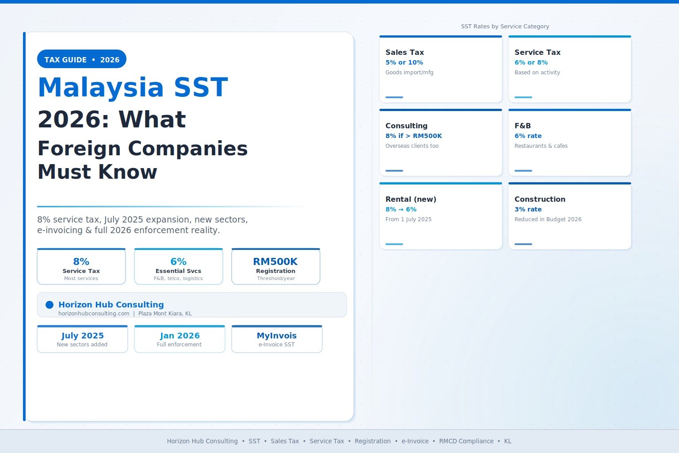Click the progress bar under Sales Tax card
The image size is (679, 453).
pyautogui.click(x=393, y=97)
